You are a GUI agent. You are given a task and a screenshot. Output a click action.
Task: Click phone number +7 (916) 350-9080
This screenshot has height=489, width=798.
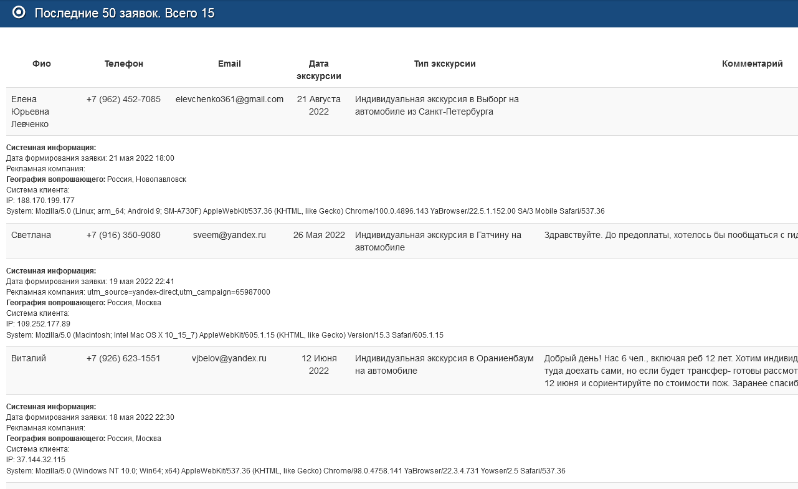pyautogui.click(x=123, y=235)
